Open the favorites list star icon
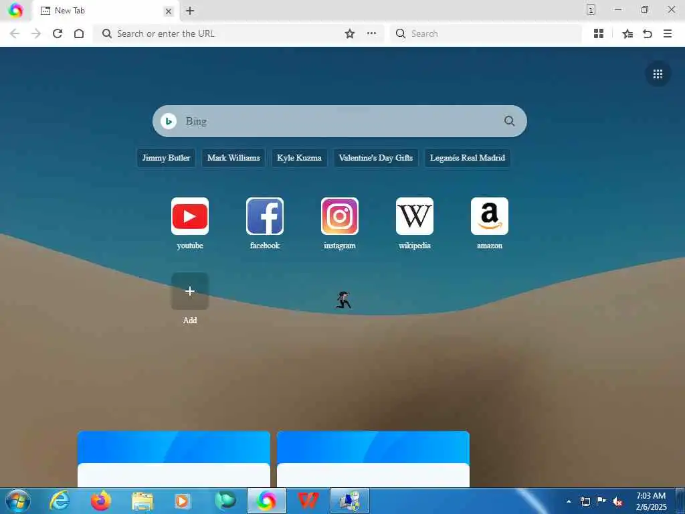685x514 pixels. (x=627, y=33)
